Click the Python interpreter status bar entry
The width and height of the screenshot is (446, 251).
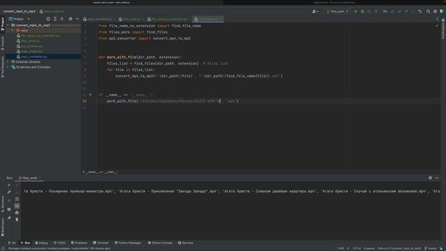click(399, 248)
